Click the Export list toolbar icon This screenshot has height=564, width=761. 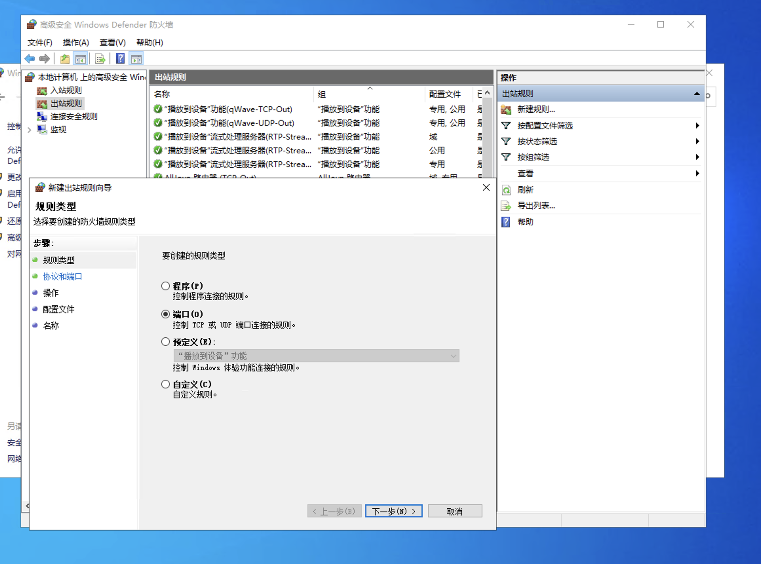[100, 59]
